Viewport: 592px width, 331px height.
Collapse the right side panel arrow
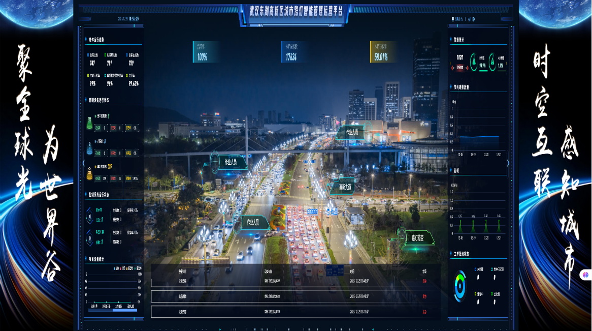click(x=508, y=163)
